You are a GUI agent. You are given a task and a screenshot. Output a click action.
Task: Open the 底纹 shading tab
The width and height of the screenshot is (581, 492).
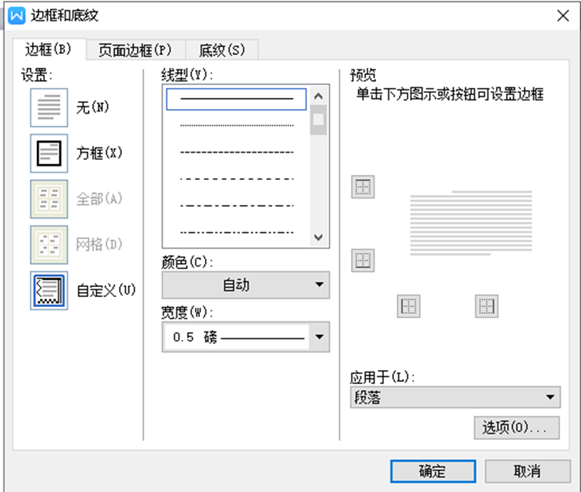click(221, 50)
